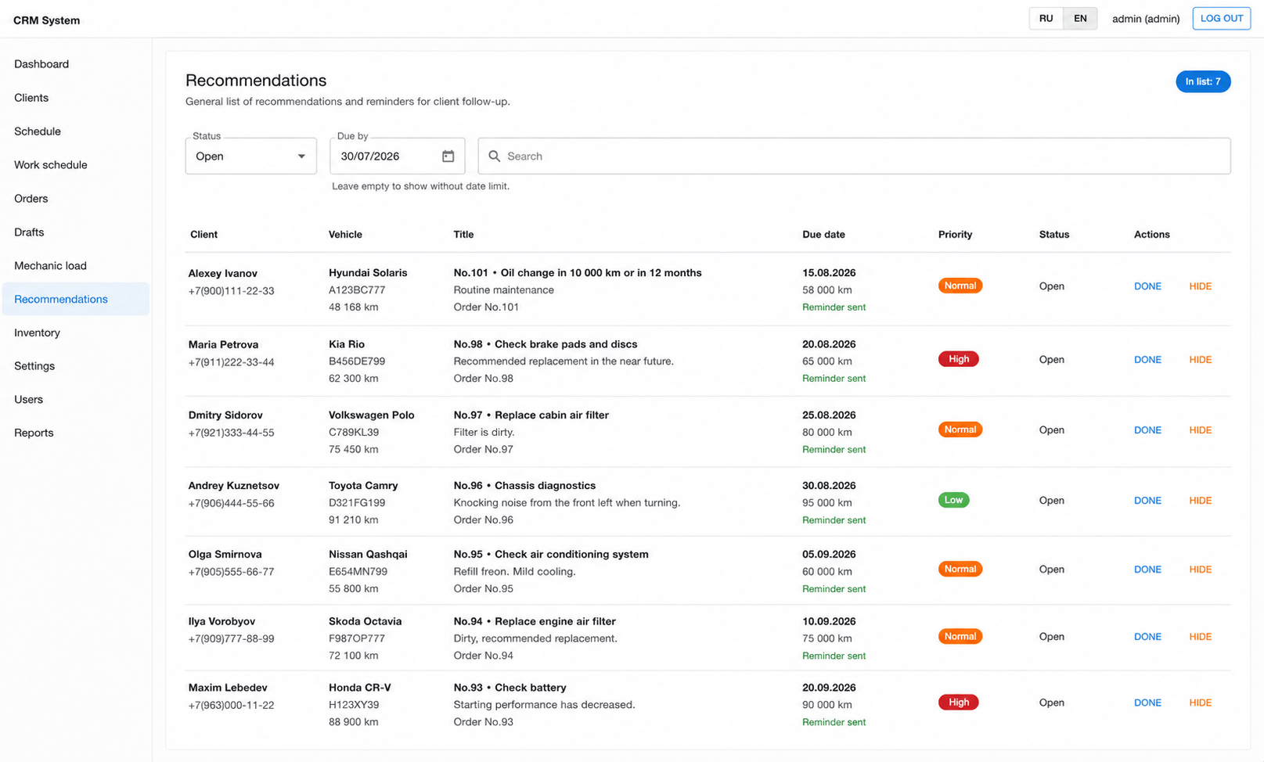This screenshot has height=762, width=1264.
Task: Click plate number D321FG199
Action: coord(357,503)
